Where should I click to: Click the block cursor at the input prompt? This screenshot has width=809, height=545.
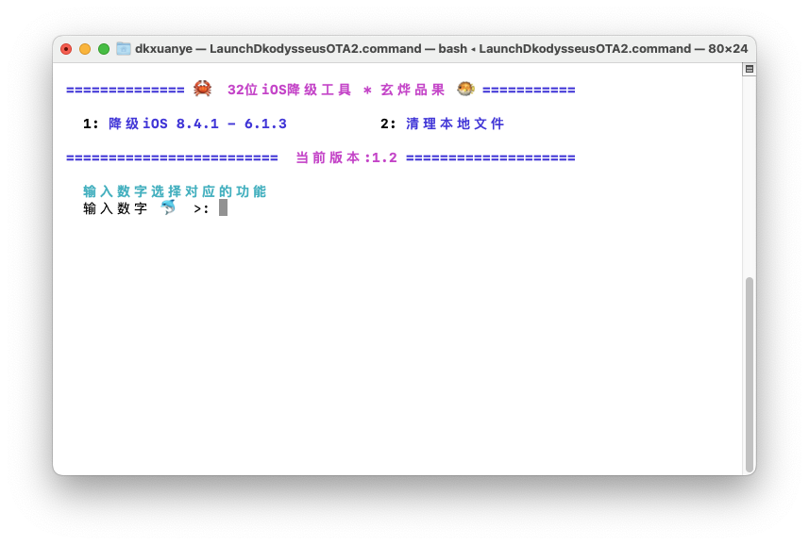pyautogui.click(x=223, y=207)
